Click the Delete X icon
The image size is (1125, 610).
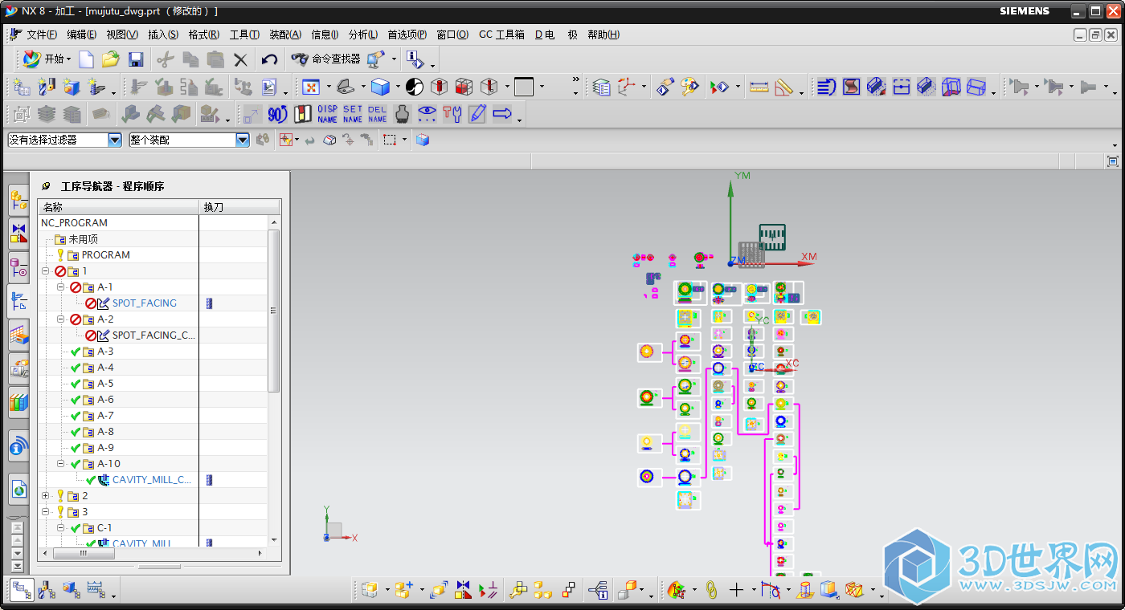pos(240,59)
